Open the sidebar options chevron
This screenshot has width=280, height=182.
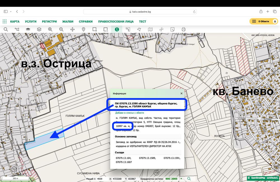(11, 11)
